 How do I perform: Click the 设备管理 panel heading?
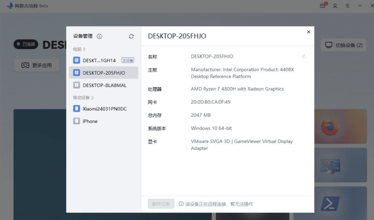83,36
